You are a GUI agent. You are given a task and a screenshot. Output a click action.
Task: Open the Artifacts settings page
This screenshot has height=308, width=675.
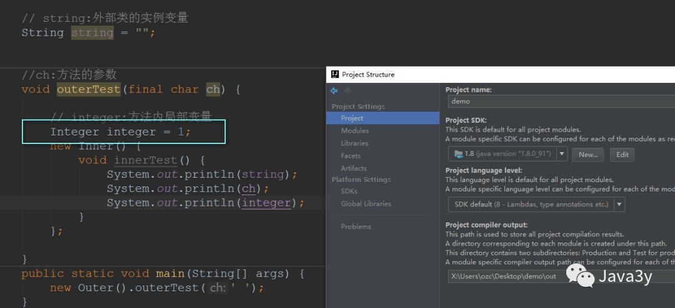[x=353, y=168]
